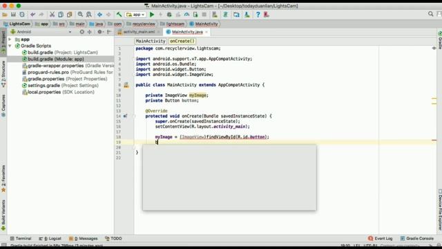
Task: Run the app with green play button
Action: pyautogui.click(x=152, y=15)
